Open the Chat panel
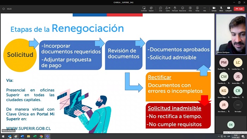 click(160, 9)
